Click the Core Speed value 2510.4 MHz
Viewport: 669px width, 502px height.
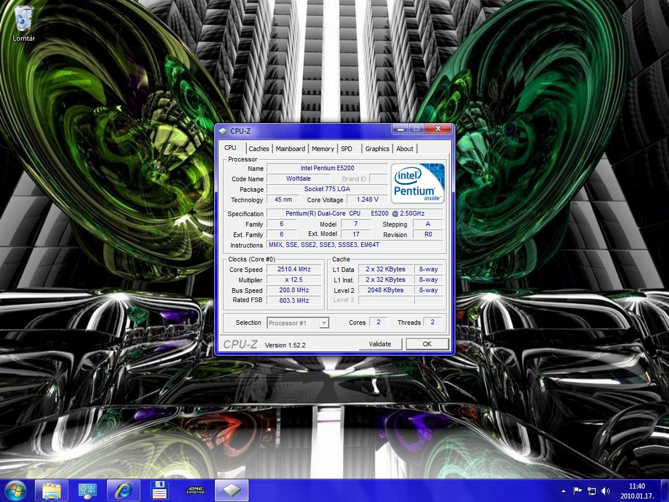[x=294, y=270]
